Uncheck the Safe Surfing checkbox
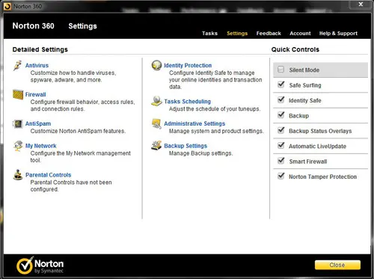The image size is (374, 279). (x=281, y=85)
